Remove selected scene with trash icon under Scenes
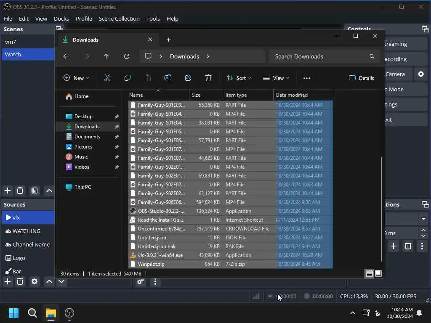The height and width of the screenshot is (323, 431). (x=20, y=191)
